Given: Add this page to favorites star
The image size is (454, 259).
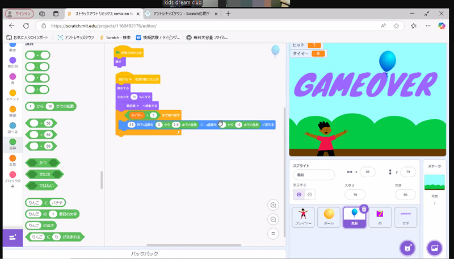Looking at the screenshot, I should point(396,26).
